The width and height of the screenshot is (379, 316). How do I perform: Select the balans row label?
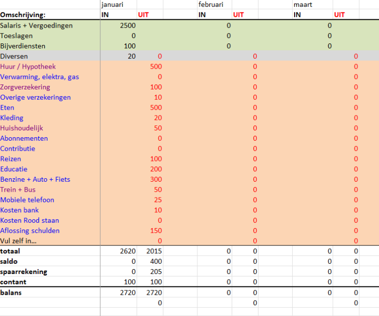(x=11, y=293)
